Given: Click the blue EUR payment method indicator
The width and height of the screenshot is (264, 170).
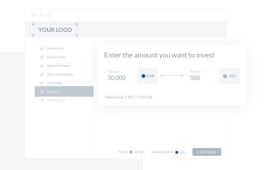Looking at the screenshot, I should 177,152.
